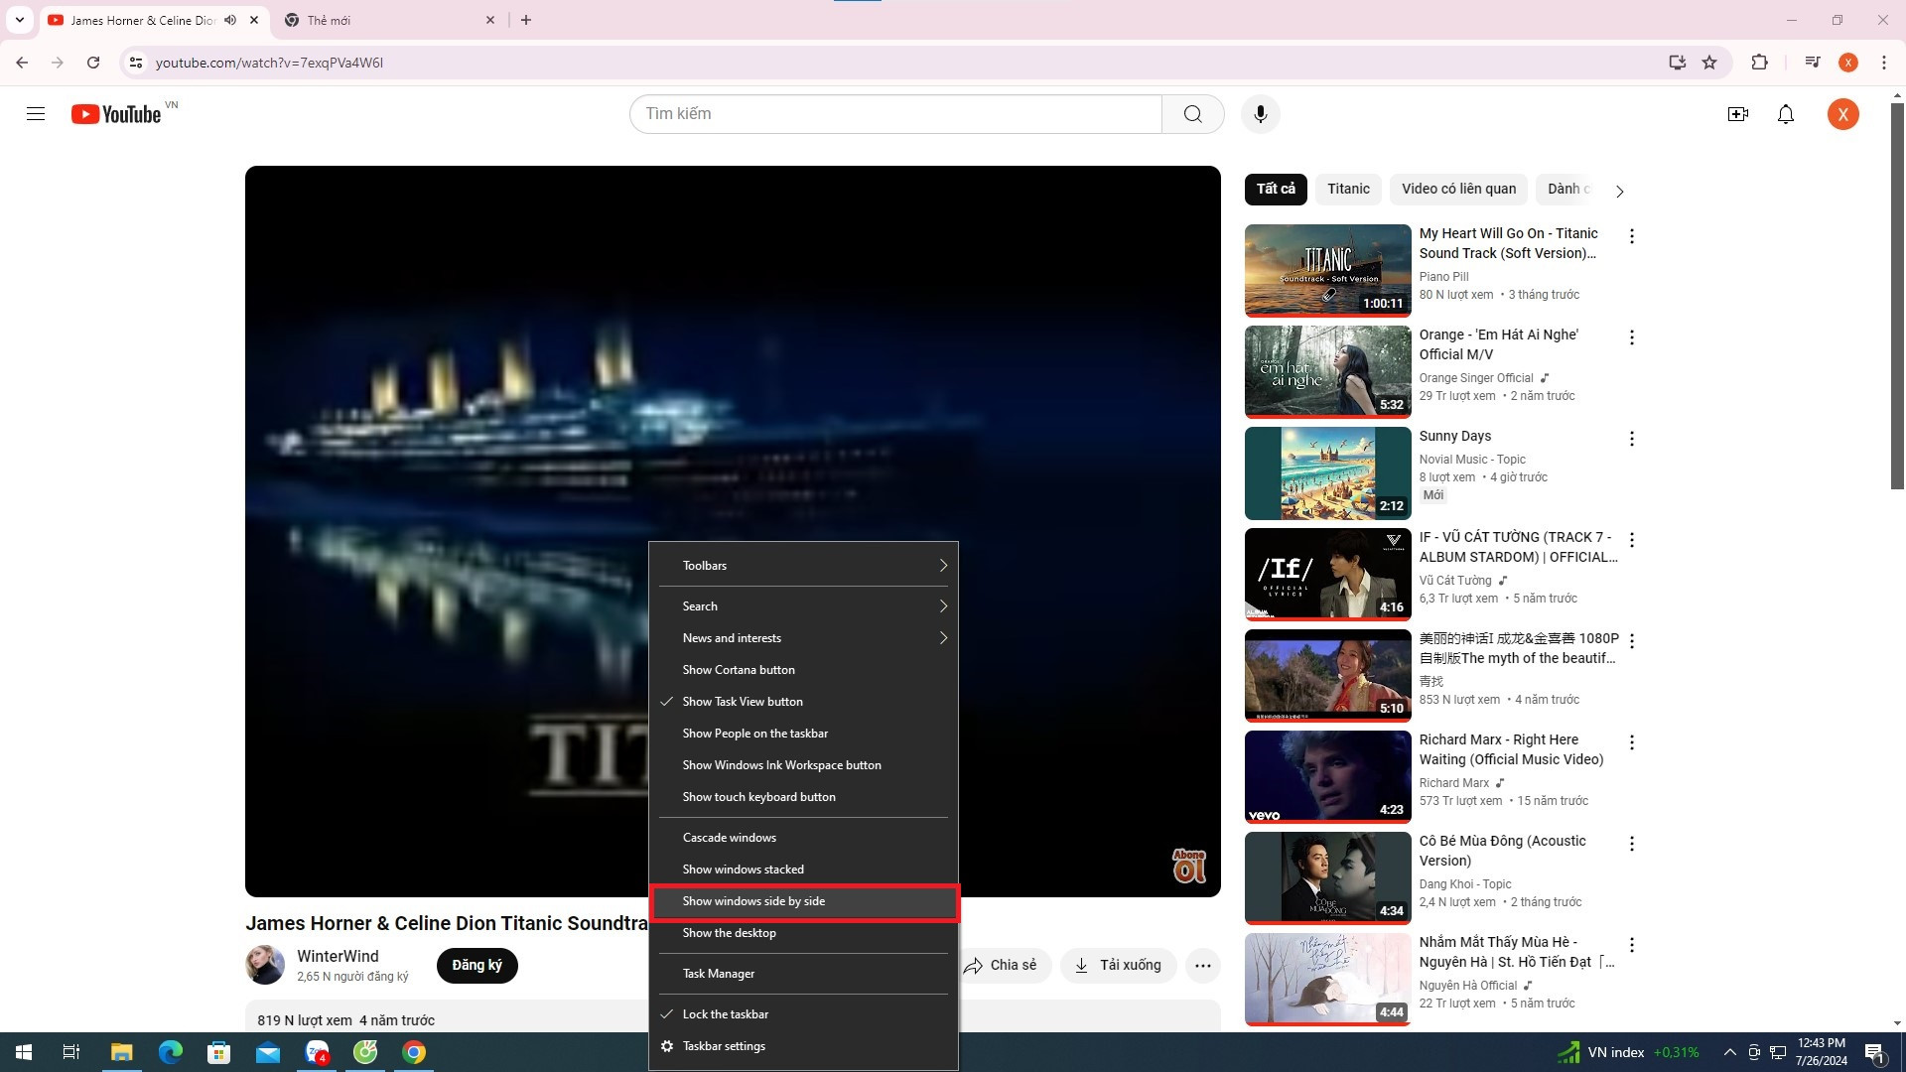Select Task Manager menu item
This screenshot has width=1906, height=1072.
(719, 974)
